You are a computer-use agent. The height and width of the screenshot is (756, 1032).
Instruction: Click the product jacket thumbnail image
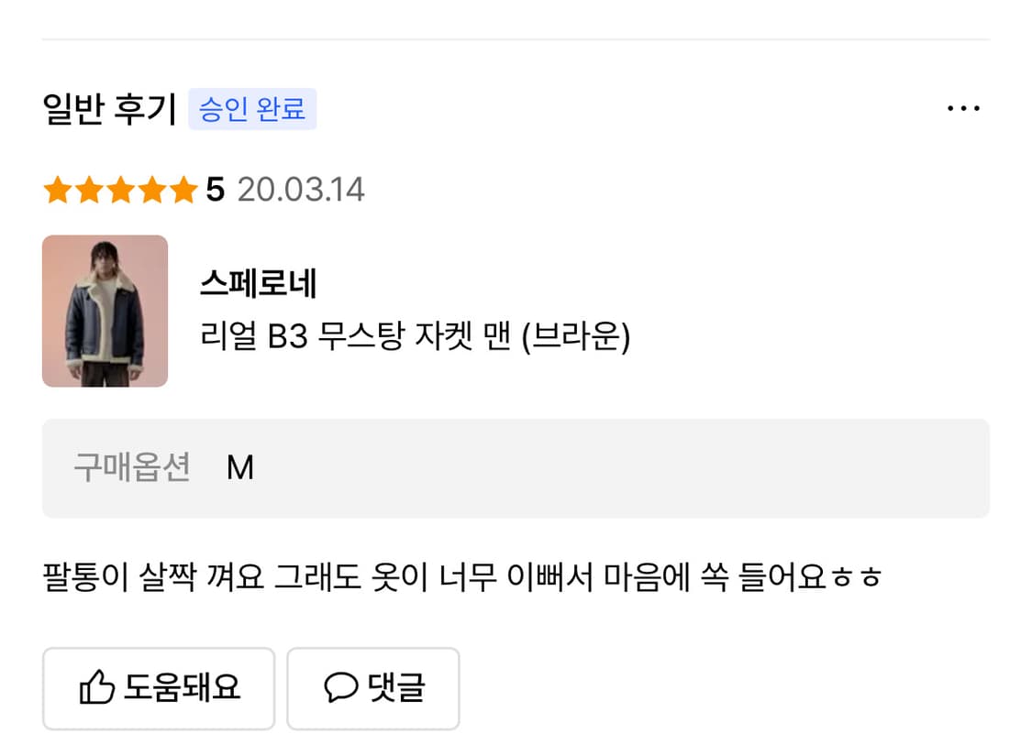coord(105,312)
